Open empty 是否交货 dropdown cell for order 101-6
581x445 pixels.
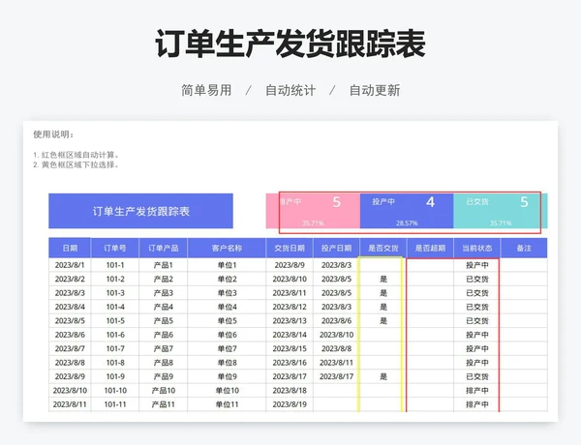click(x=383, y=335)
